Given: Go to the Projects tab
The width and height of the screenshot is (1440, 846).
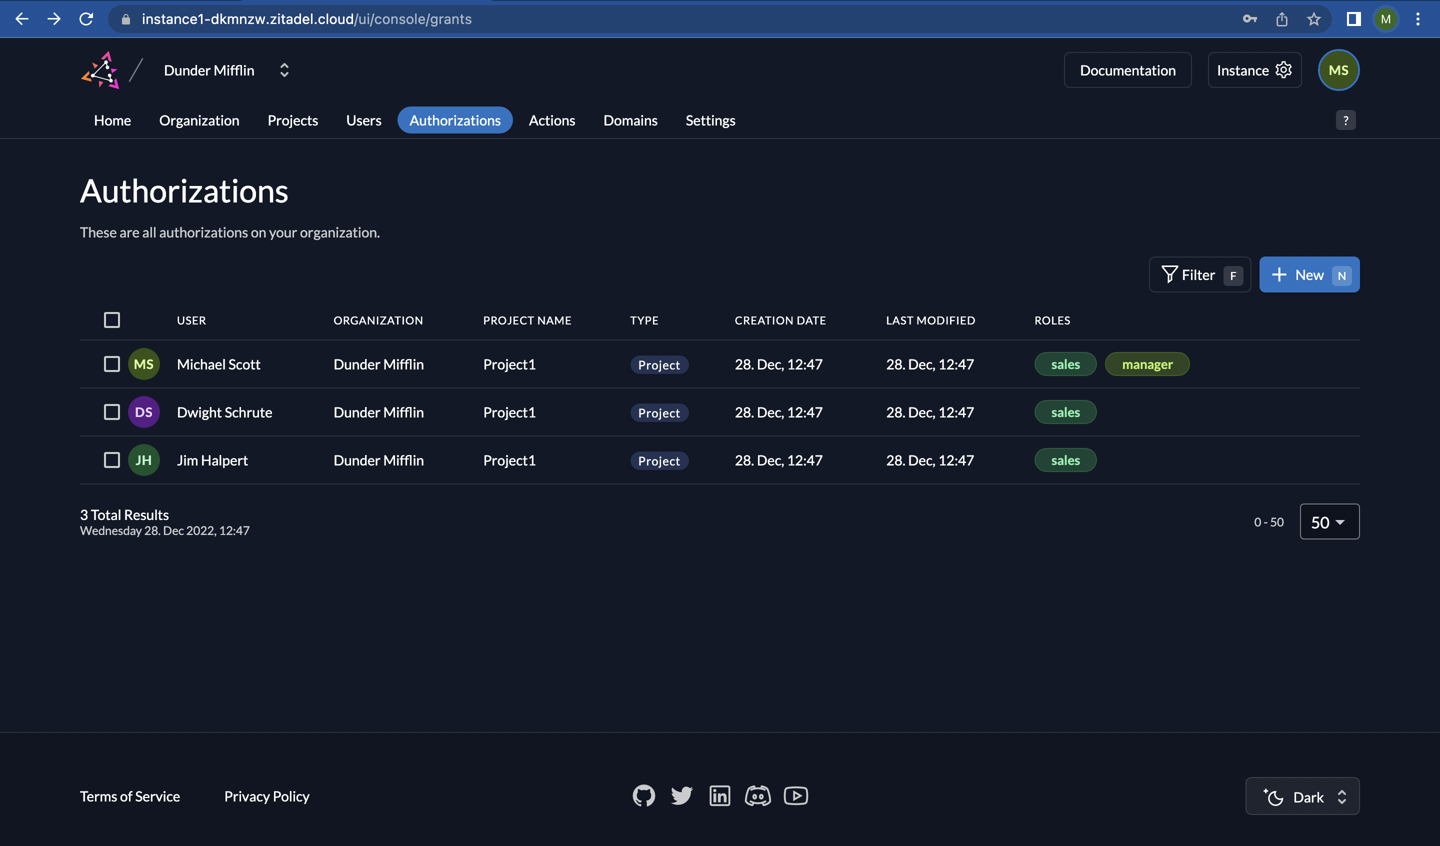Looking at the screenshot, I should click(292, 120).
